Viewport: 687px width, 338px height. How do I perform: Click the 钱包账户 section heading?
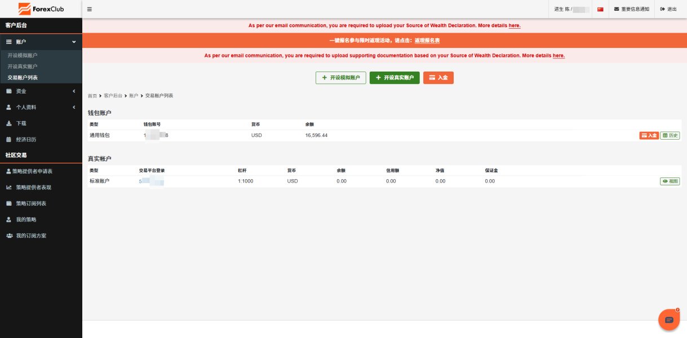click(99, 113)
